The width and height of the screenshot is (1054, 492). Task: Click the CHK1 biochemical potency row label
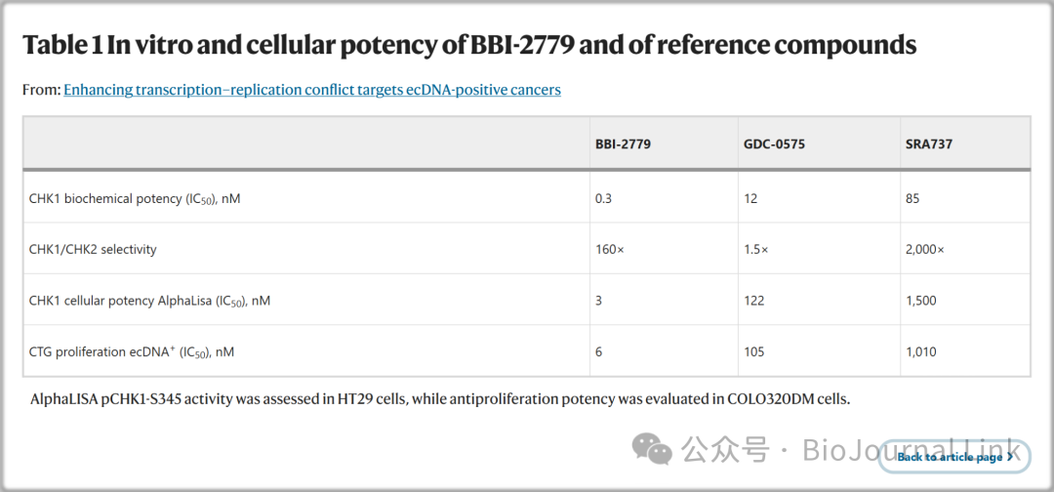pos(135,199)
